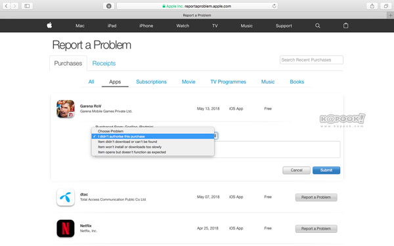
Task: Switch to the Receipts tab
Action: (x=104, y=63)
